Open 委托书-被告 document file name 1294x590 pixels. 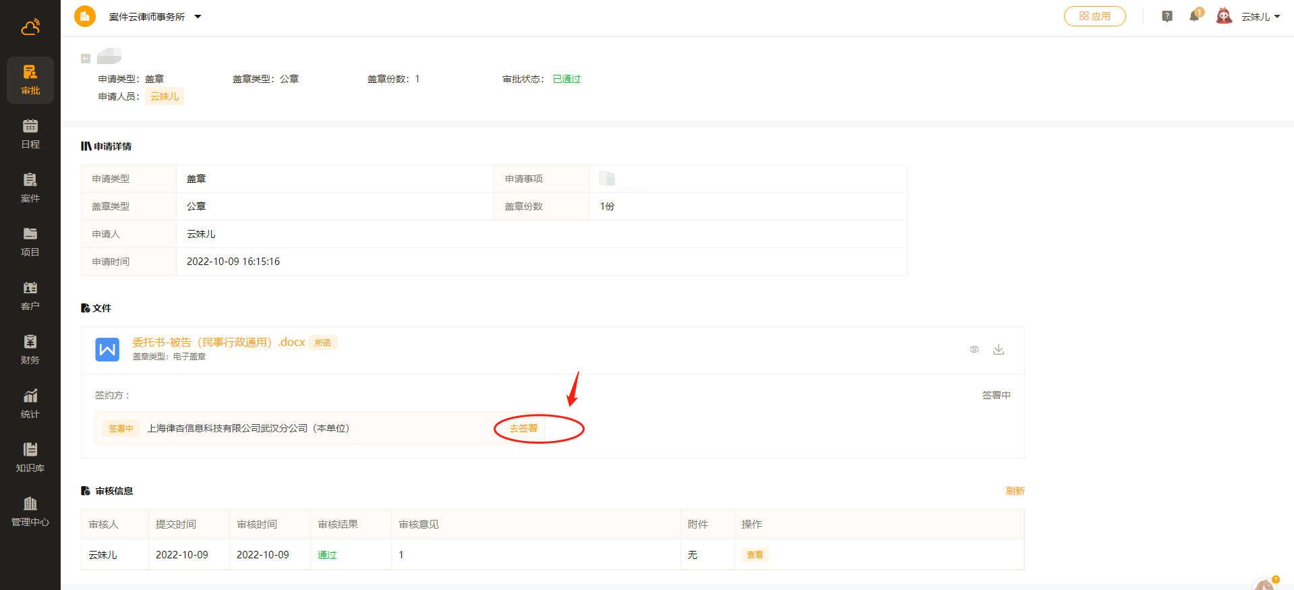point(218,343)
